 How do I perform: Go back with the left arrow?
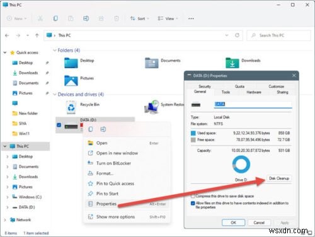7,35
